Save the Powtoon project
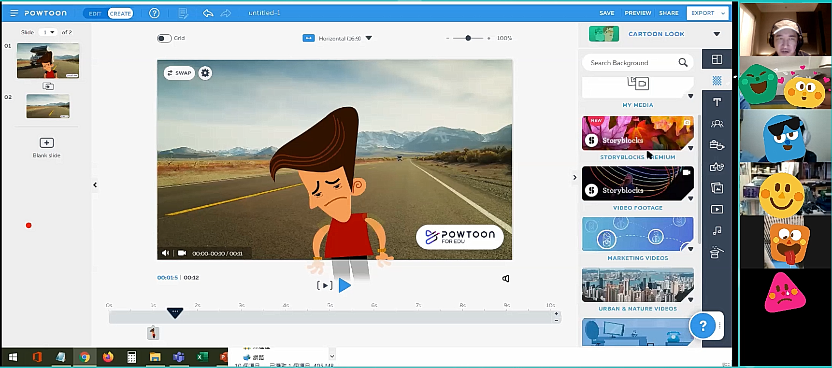The image size is (832, 368). (x=607, y=13)
